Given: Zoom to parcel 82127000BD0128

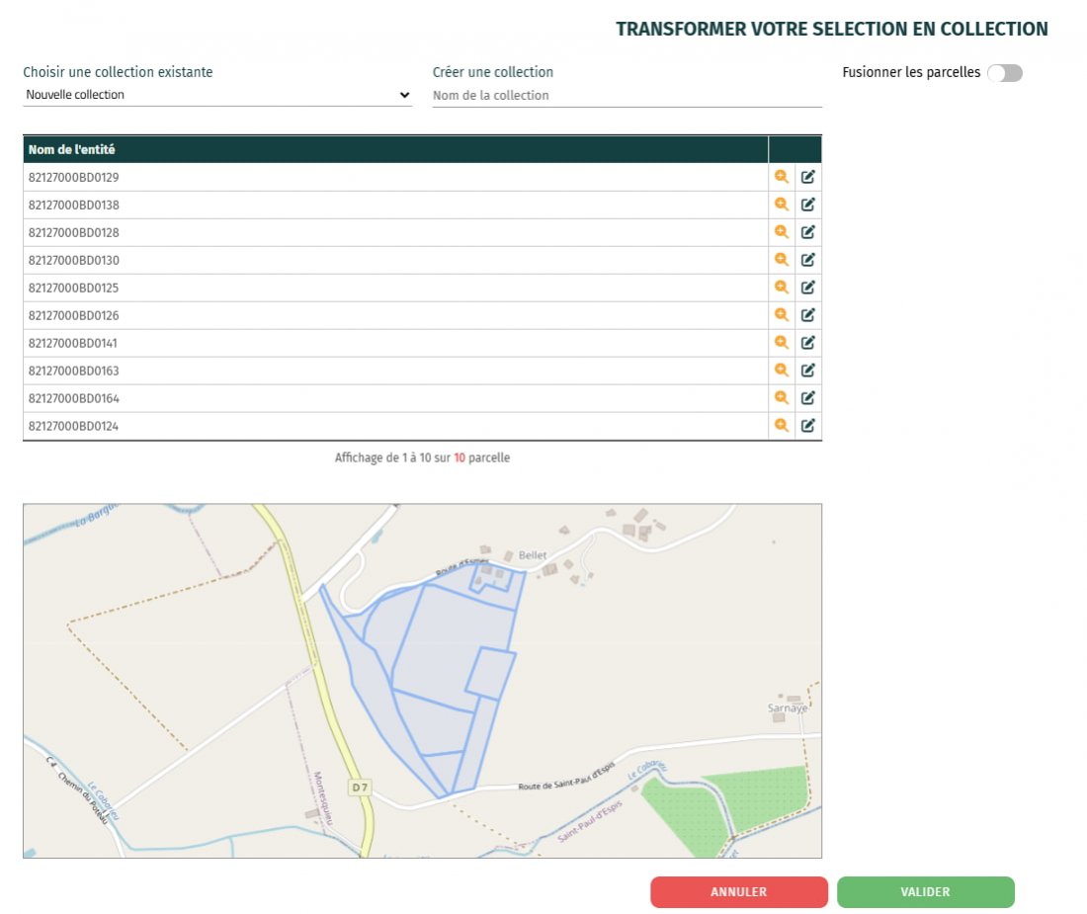Looking at the screenshot, I should click(781, 232).
